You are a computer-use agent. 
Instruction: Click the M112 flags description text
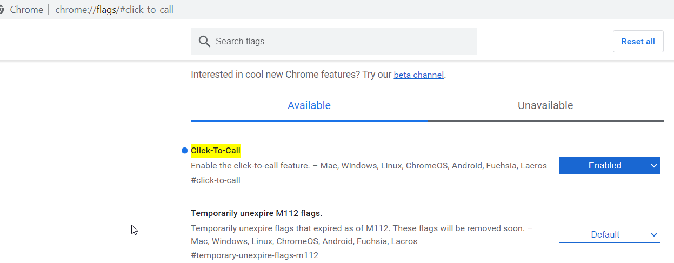pyautogui.click(x=361, y=228)
